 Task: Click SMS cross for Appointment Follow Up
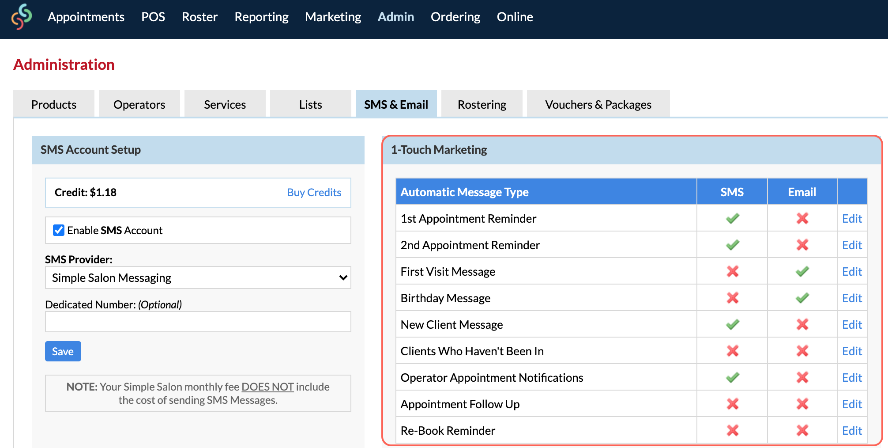(733, 404)
